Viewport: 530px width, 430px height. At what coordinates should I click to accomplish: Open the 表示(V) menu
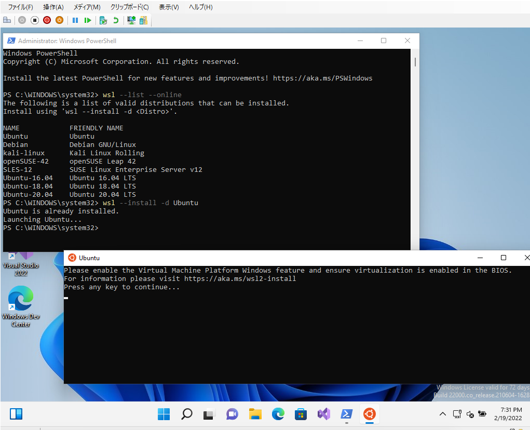169,7
